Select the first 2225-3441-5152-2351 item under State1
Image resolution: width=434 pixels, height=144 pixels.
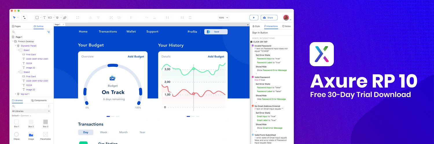pos(37,59)
